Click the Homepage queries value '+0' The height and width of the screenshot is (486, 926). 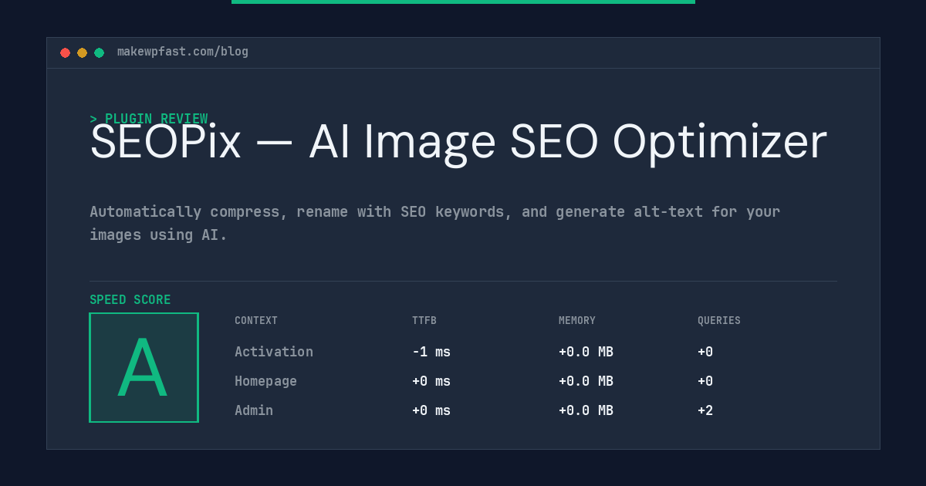click(x=705, y=381)
